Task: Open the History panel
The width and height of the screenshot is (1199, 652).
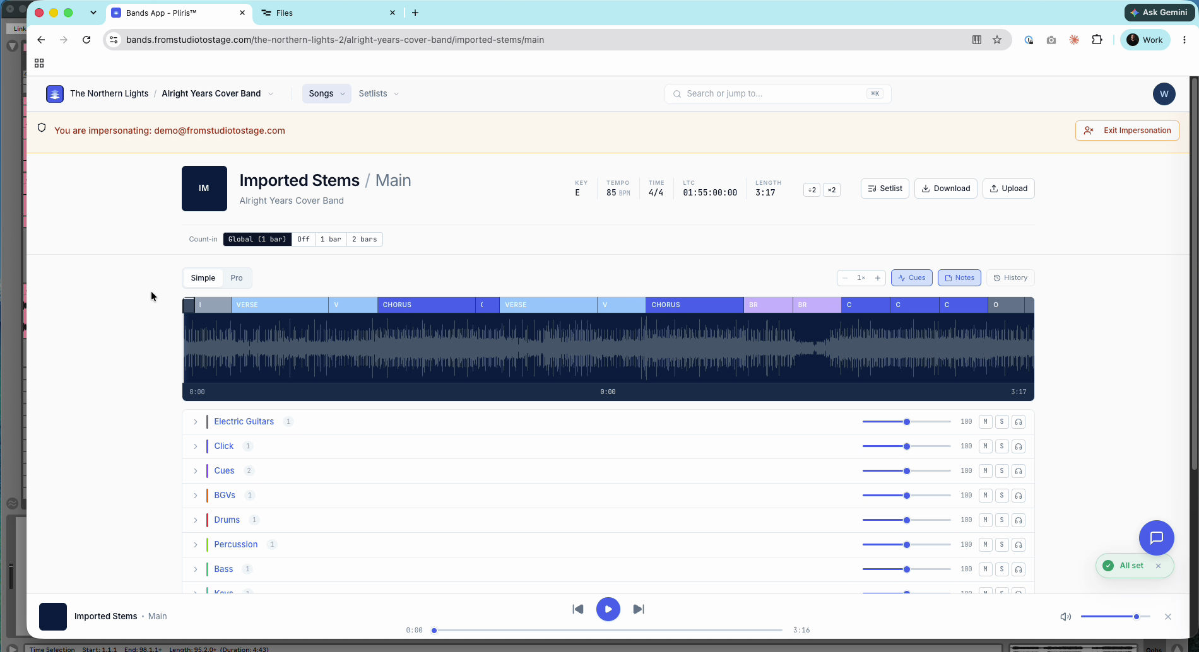Action: coord(1010,278)
